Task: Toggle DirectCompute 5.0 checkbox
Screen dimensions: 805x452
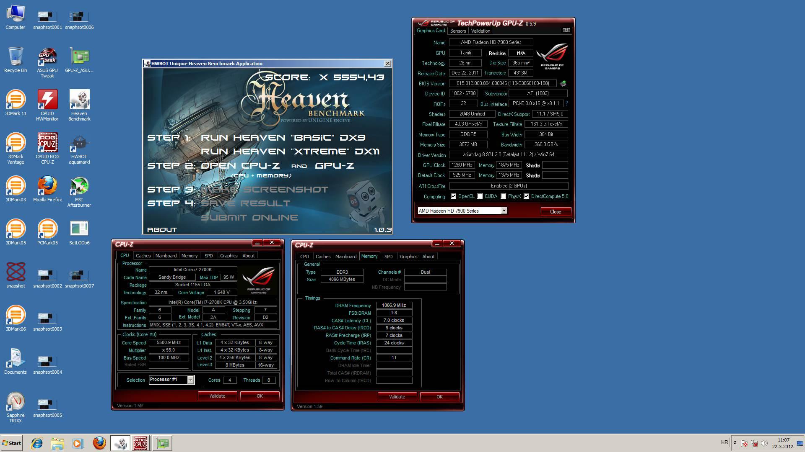Action: click(527, 196)
